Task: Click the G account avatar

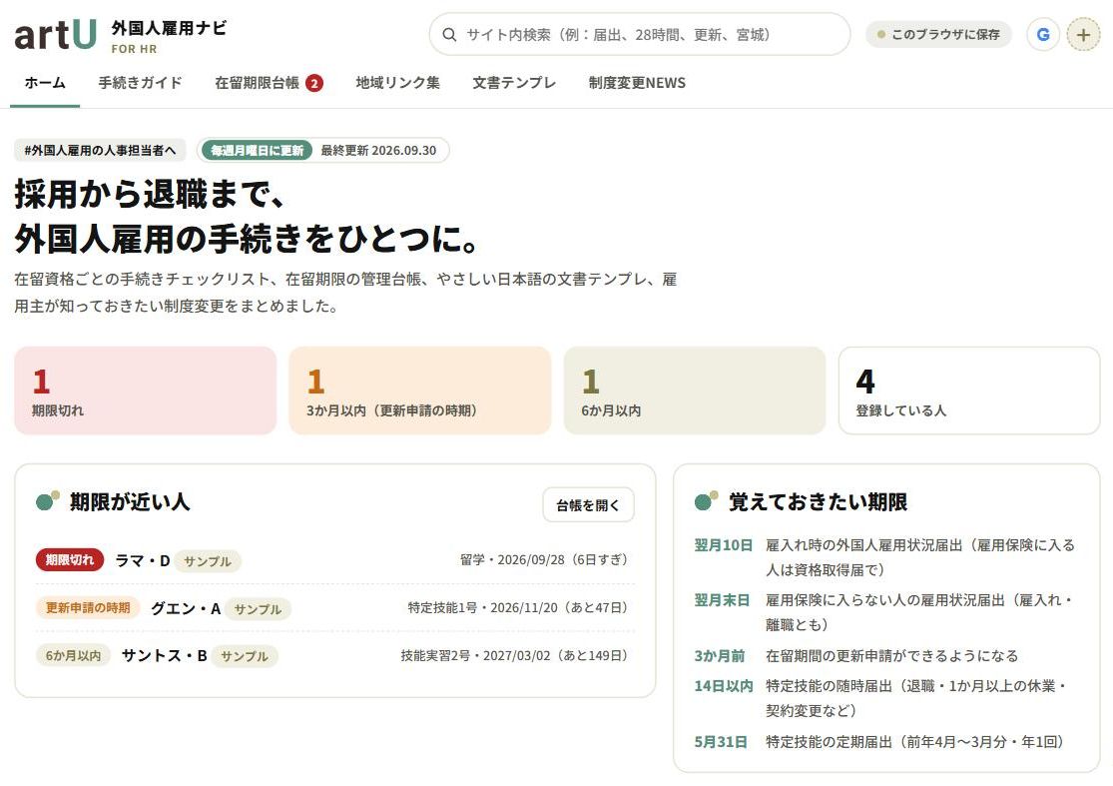Action: [x=1043, y=34]
